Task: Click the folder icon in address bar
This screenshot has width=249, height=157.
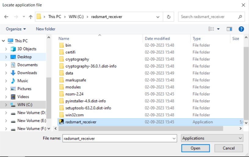Action: point(39,17)
